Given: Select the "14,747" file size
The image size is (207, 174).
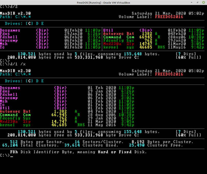Looking at the screenshot, I should pos(59,122).
